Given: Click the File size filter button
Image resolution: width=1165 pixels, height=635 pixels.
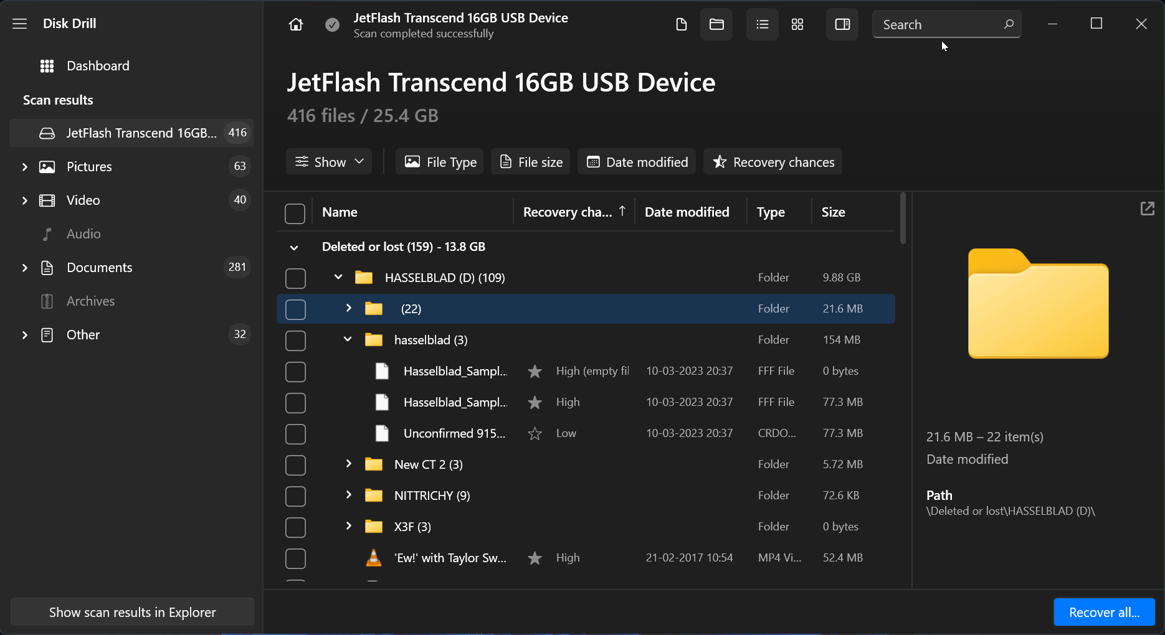Looking at the screenshot, I should (531, 162).
